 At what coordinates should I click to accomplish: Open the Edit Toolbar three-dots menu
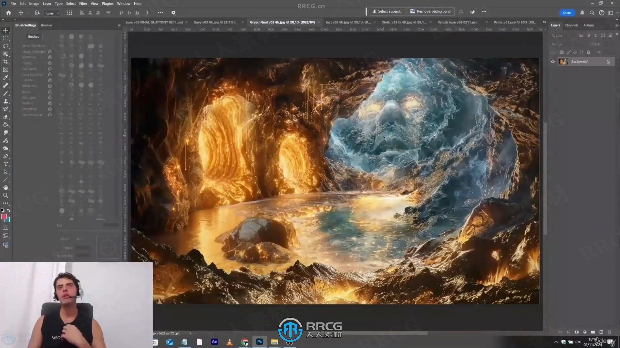click(x=6, y=203)
